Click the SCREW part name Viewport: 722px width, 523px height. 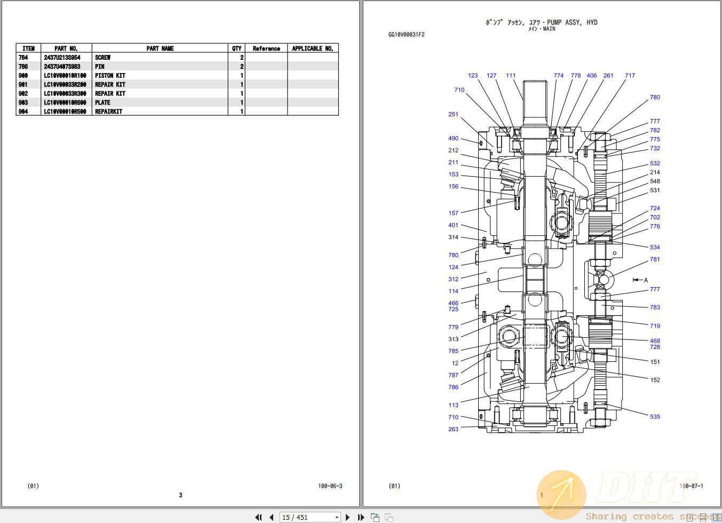click(x=102, y=58)
